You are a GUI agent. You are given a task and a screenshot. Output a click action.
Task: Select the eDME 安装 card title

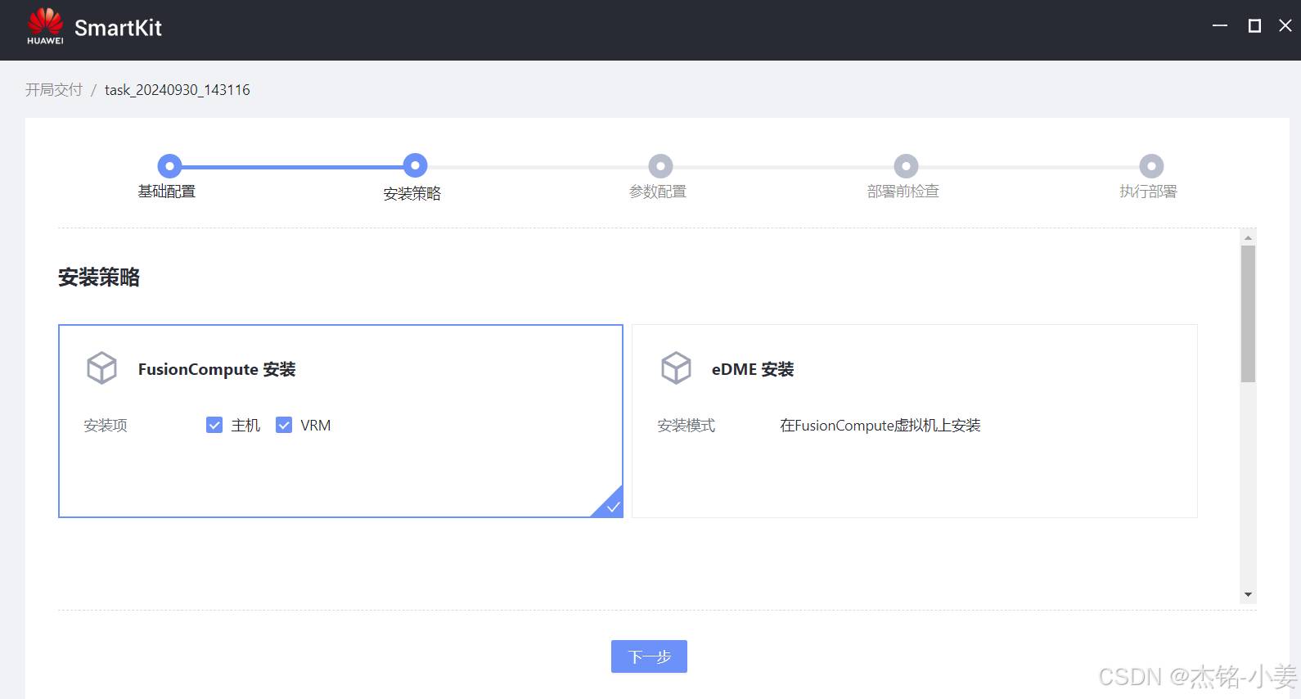(x=753, y=369)
